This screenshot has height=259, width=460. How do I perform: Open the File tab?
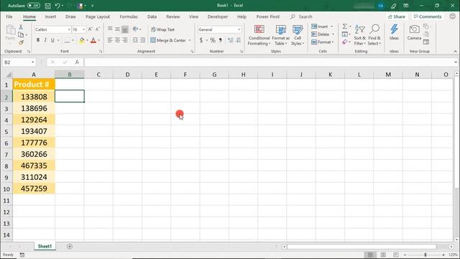click(9, 17)
